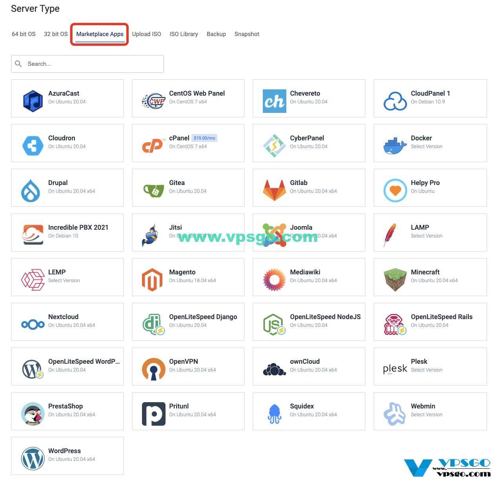Pick the ownCloud cloud icon
495x479 pixels.
274,370
